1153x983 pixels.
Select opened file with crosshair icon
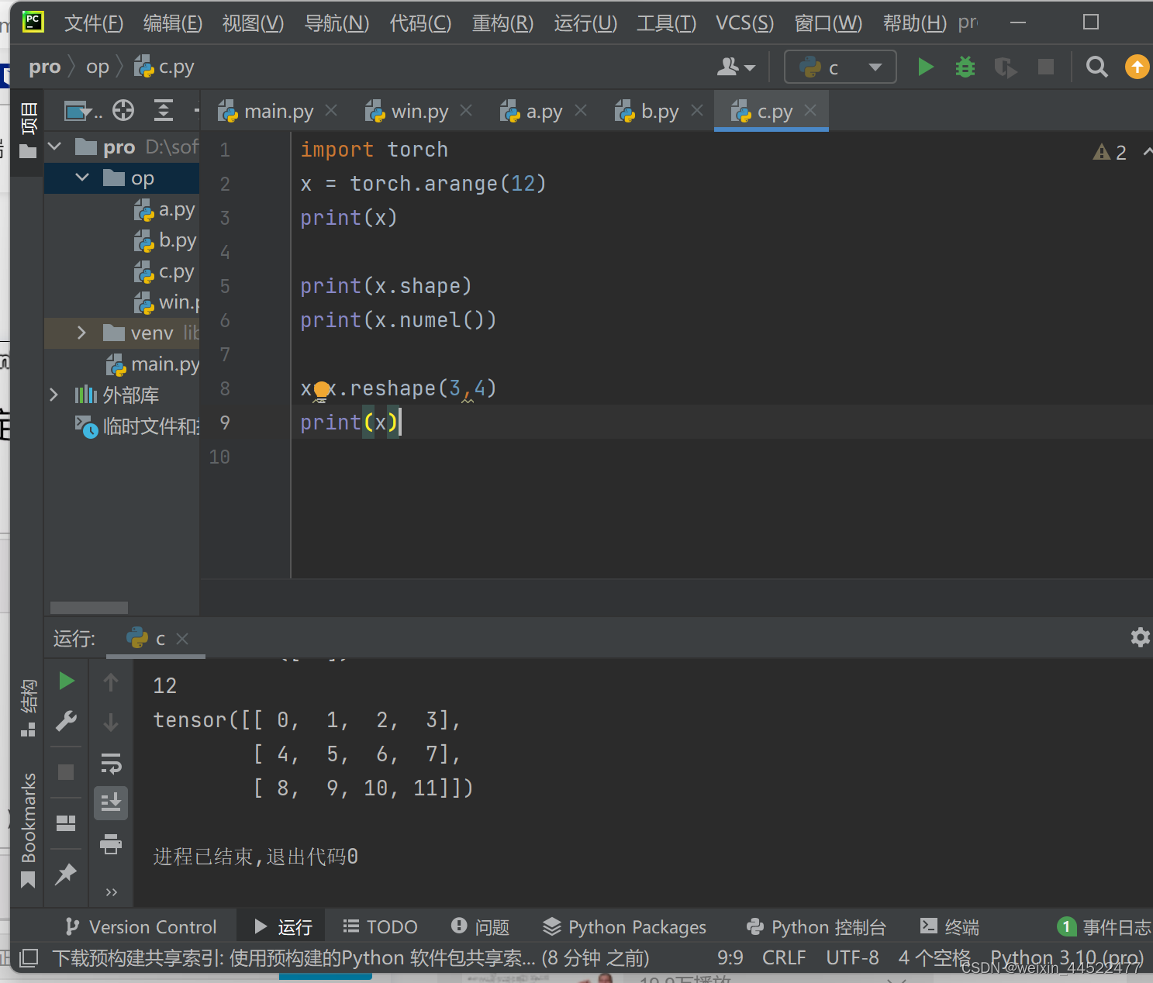[123, 111]
